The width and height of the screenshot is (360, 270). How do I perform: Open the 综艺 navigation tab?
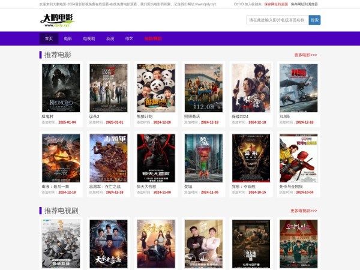[x=129, y=38]
